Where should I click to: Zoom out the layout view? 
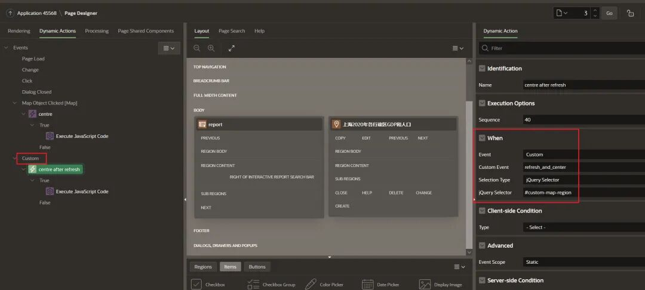point(197,48)
